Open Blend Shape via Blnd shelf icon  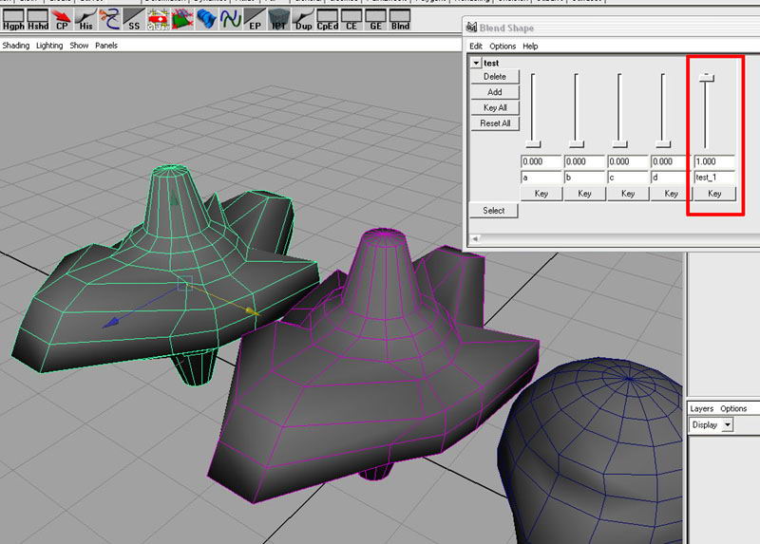[400, 19]
